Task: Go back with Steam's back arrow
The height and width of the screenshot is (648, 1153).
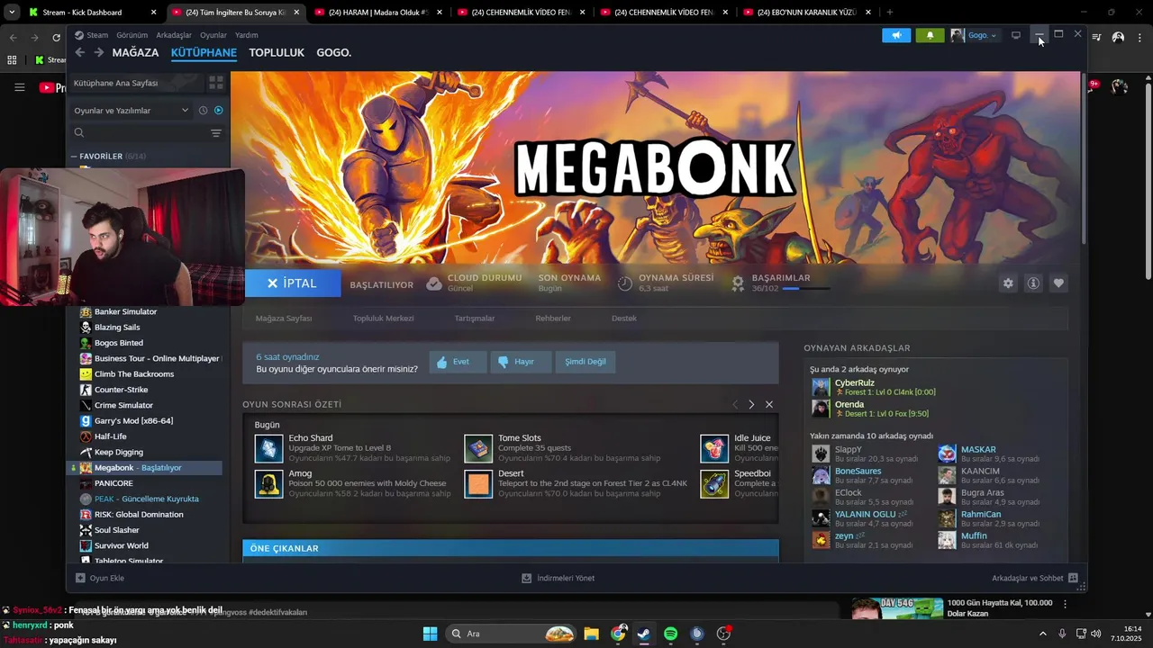Action: [x=79, y=52]
